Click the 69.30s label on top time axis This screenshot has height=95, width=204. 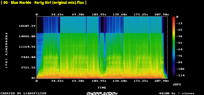point(78,15)
